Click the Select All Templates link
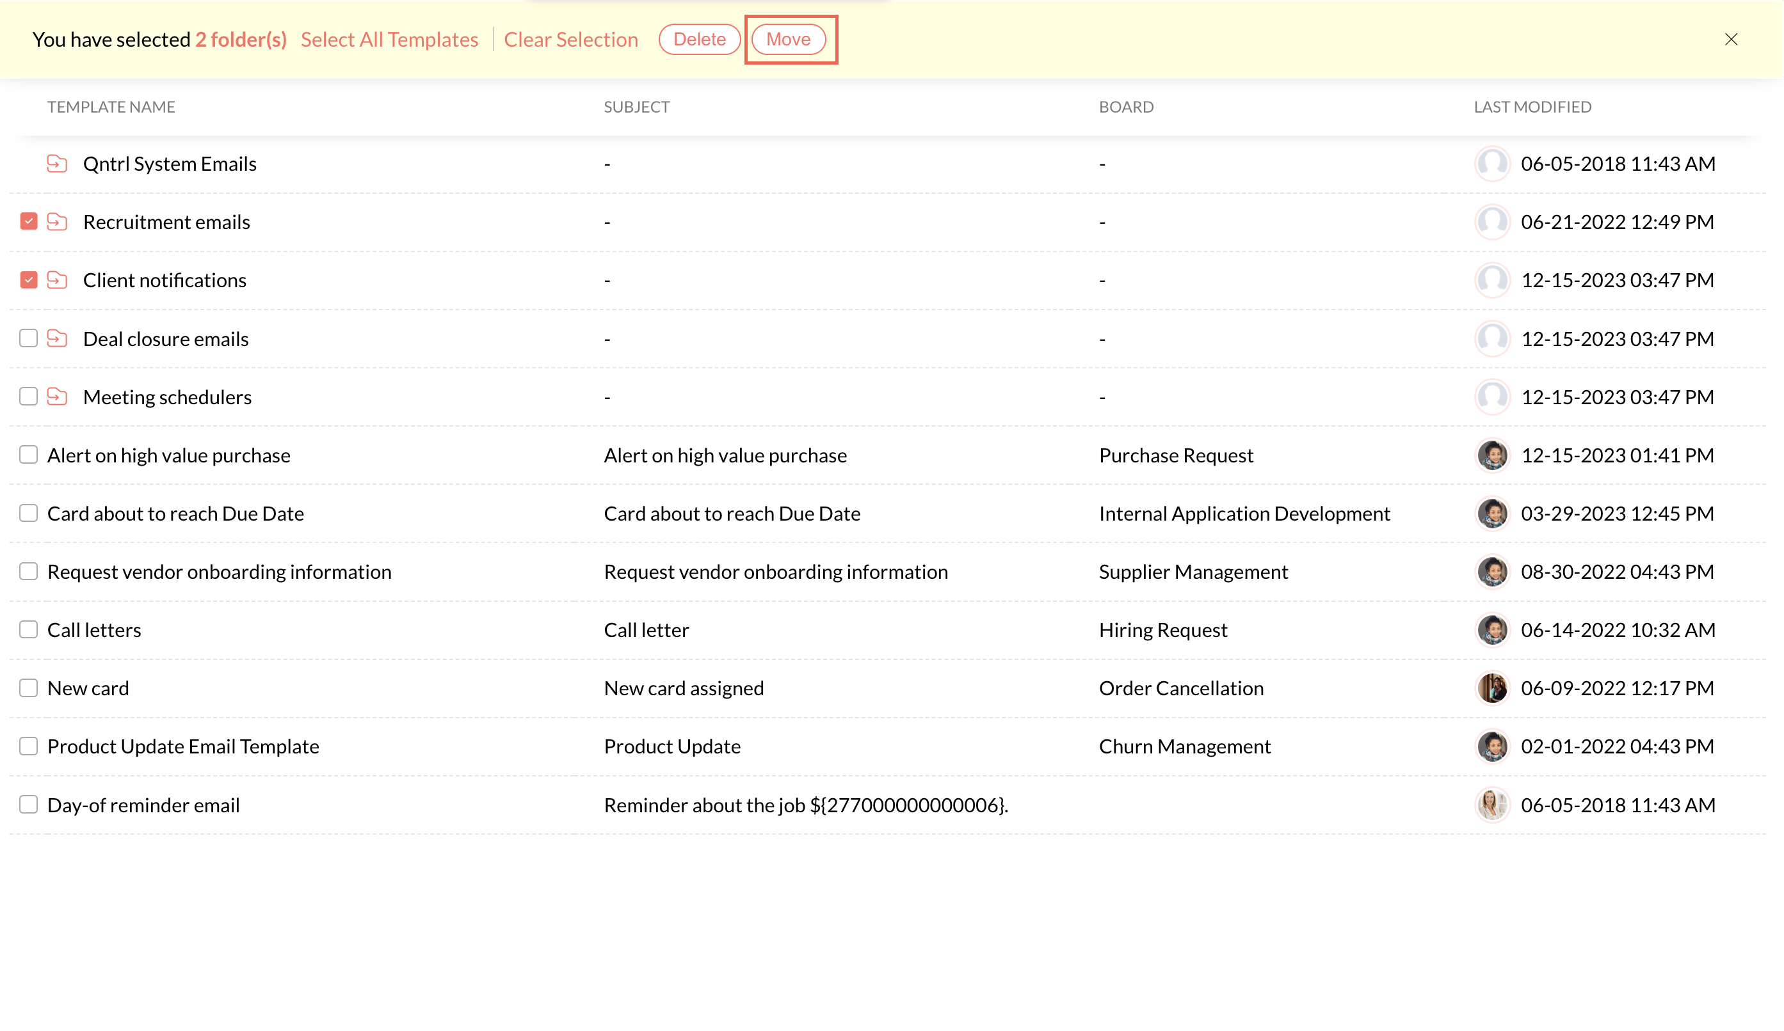1784x1031 pixels. pyautogui.click(x=389, y=40)
